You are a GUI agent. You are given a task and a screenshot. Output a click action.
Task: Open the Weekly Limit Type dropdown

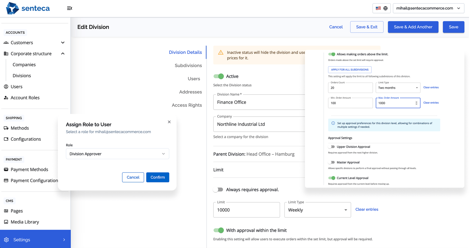point(317,210)
